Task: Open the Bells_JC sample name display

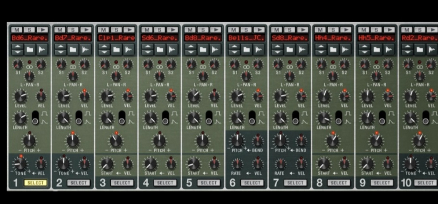Action: pos(246,38)
